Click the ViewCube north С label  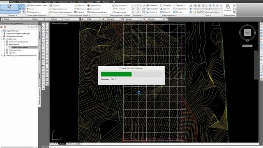pos(247,25)
